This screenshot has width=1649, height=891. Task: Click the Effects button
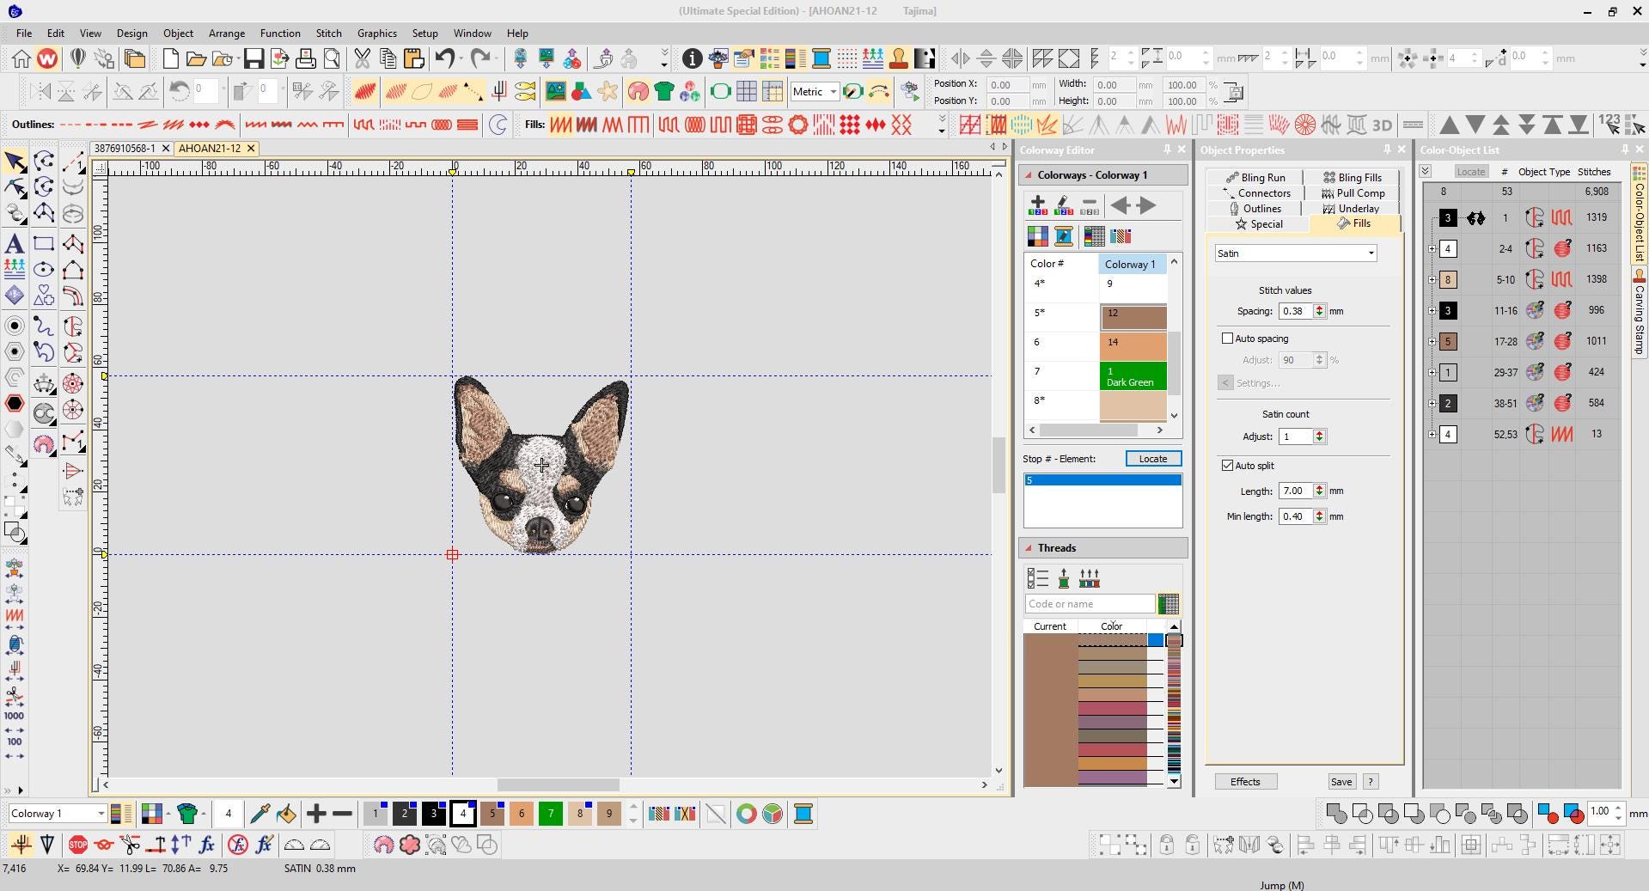1245,782
